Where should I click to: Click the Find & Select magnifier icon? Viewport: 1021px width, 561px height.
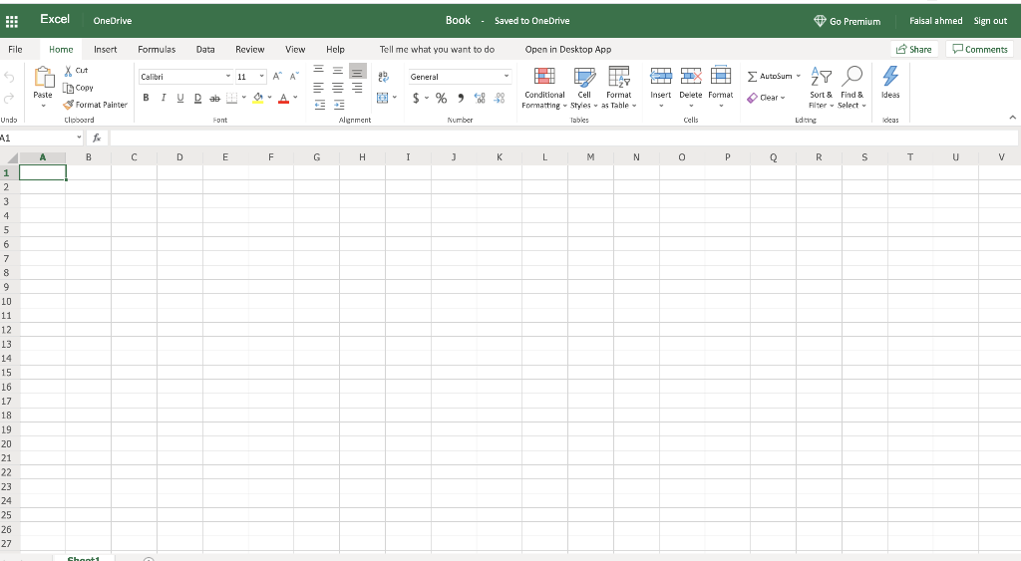point(852,77)
